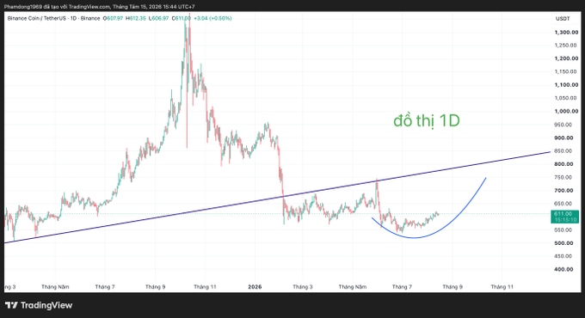
Task: Click the 1,200.00 price axis label
Action: 566,58
